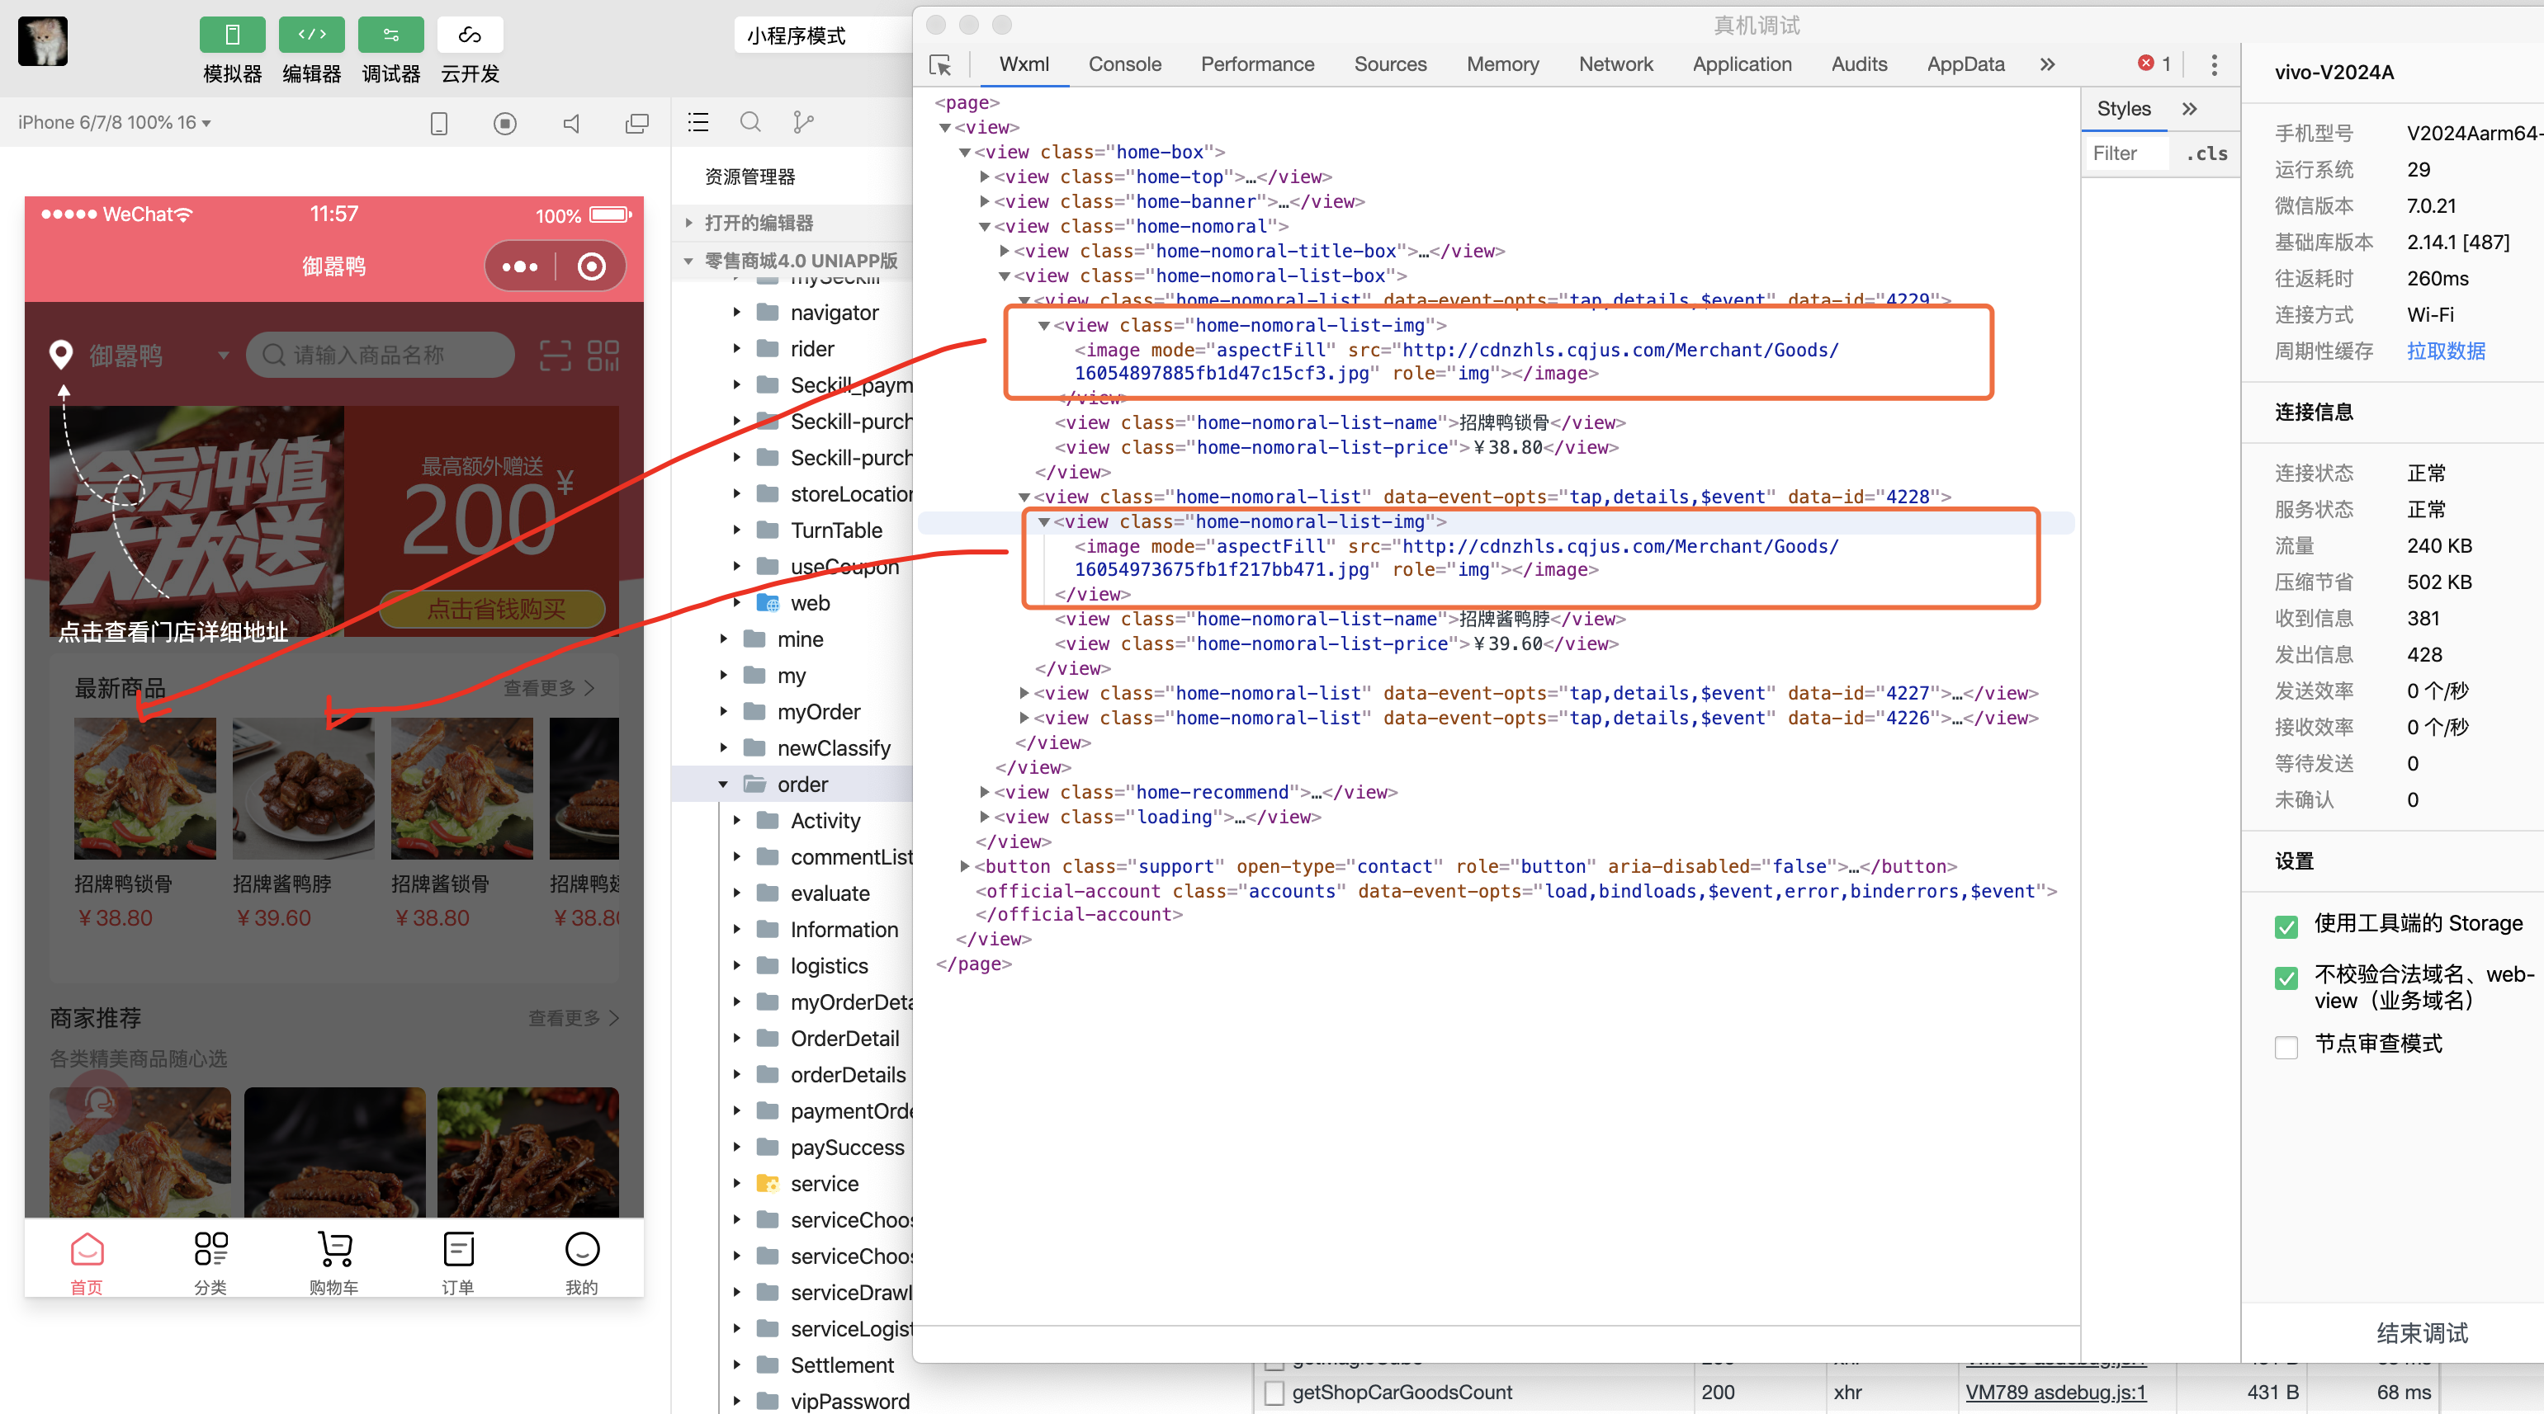Switch to the Console tab

1124,64
